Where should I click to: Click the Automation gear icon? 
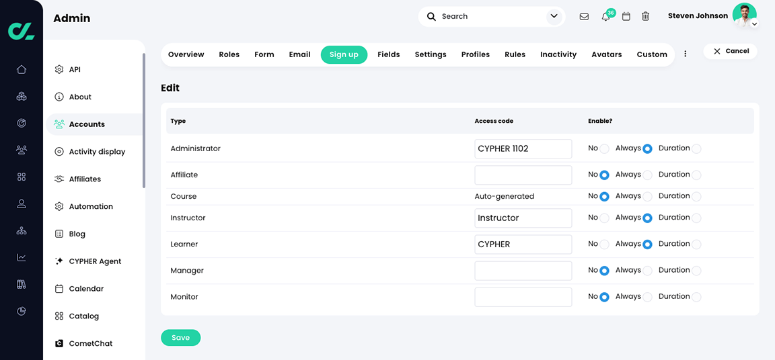pos(59,206)
